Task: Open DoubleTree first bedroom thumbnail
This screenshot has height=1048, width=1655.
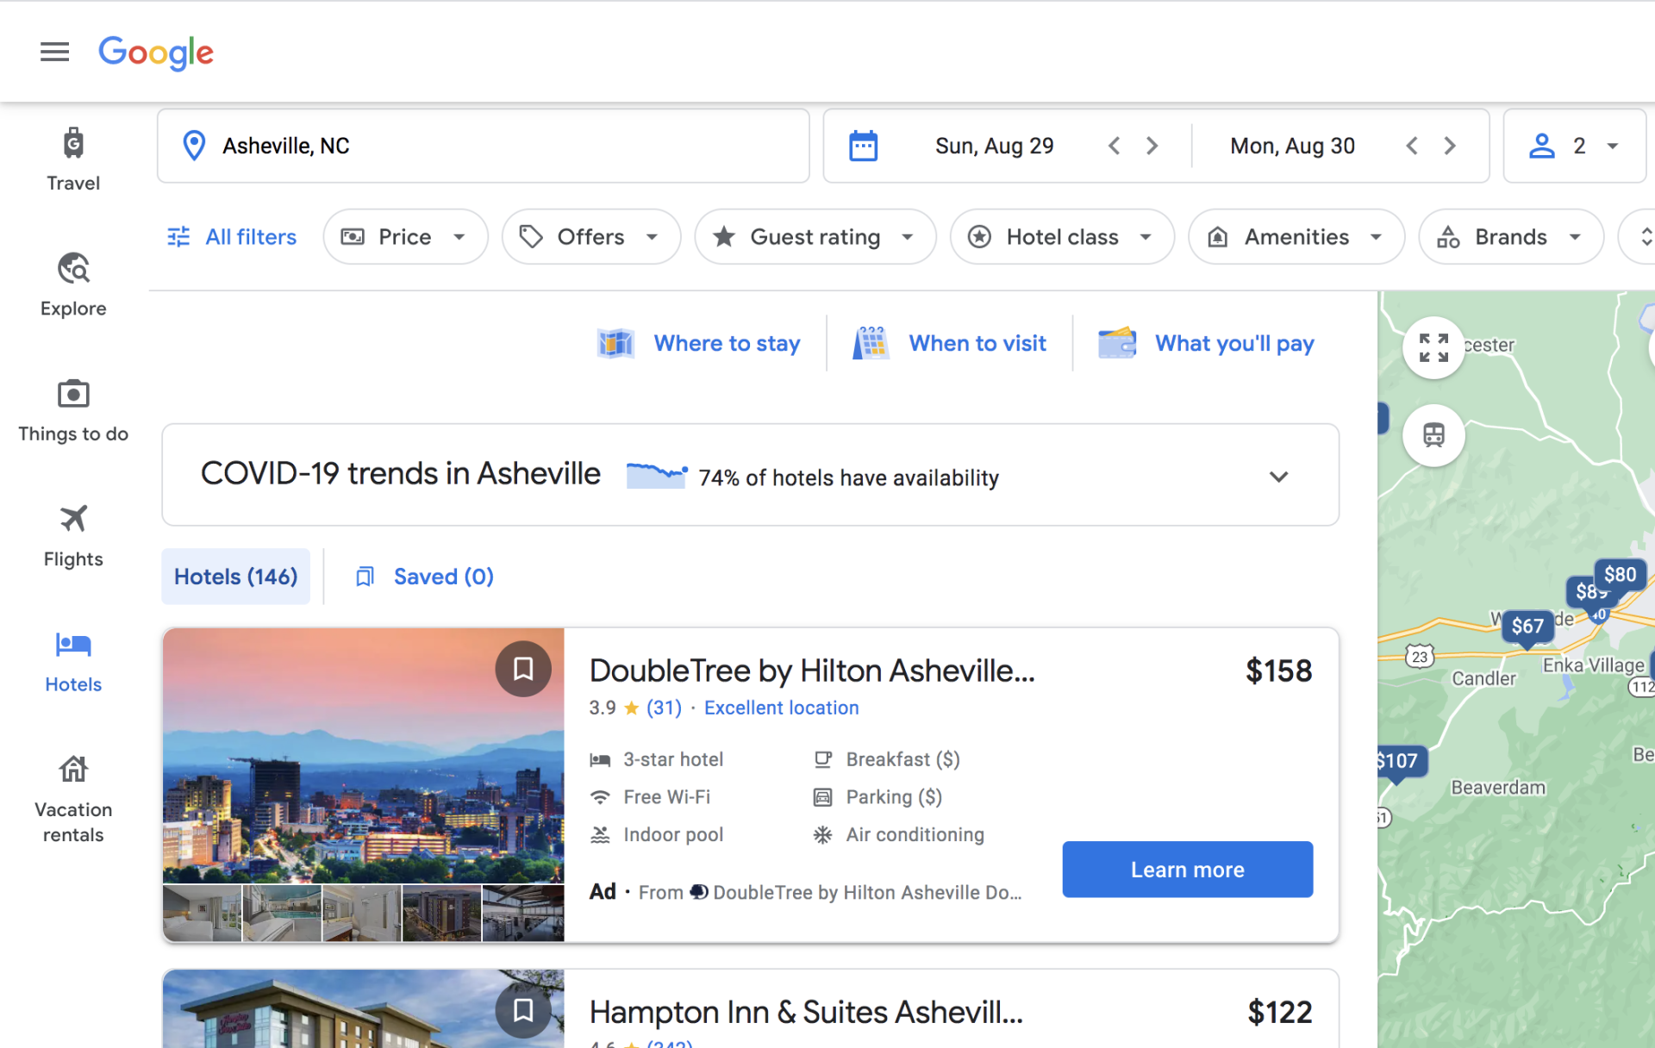Action: click(x=202, y=914)
